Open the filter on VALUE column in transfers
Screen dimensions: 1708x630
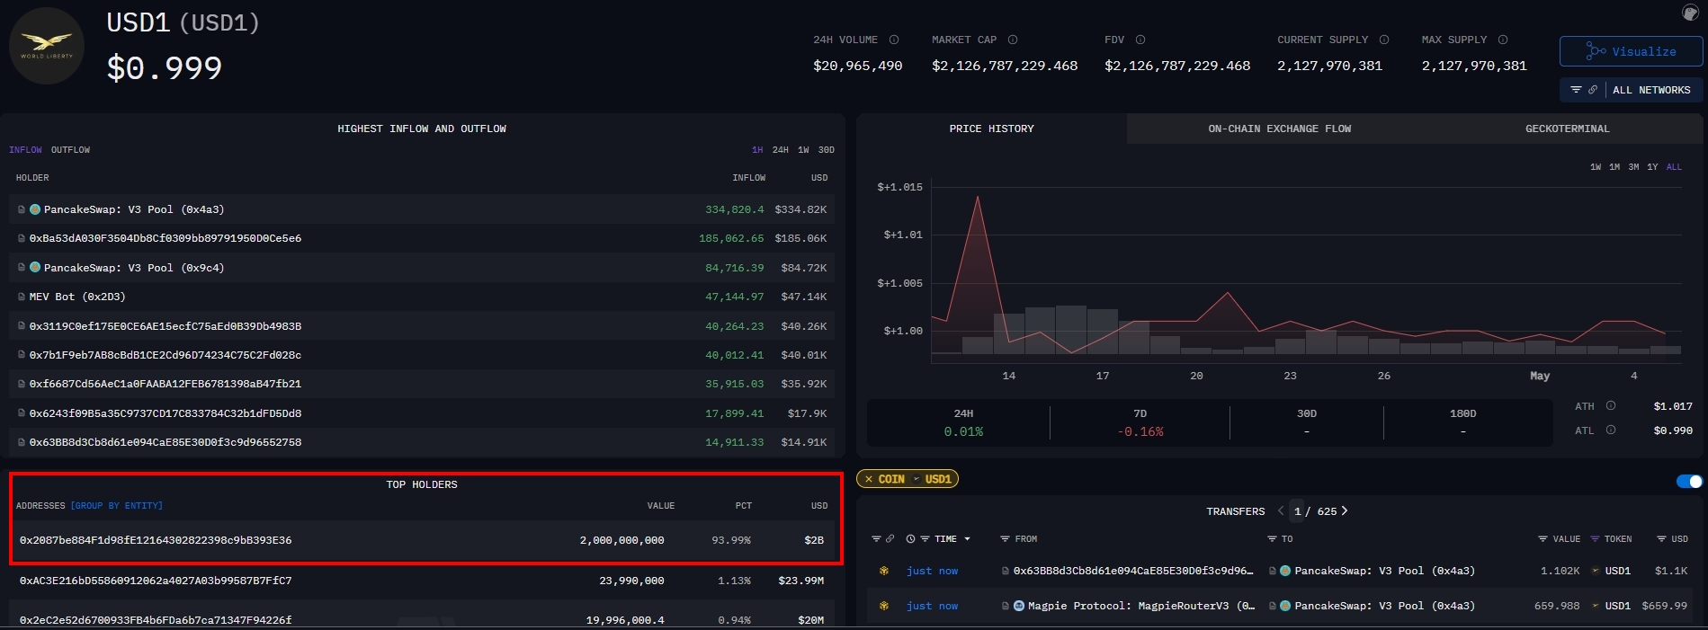pyautogui.click(x=1543, y=539)
